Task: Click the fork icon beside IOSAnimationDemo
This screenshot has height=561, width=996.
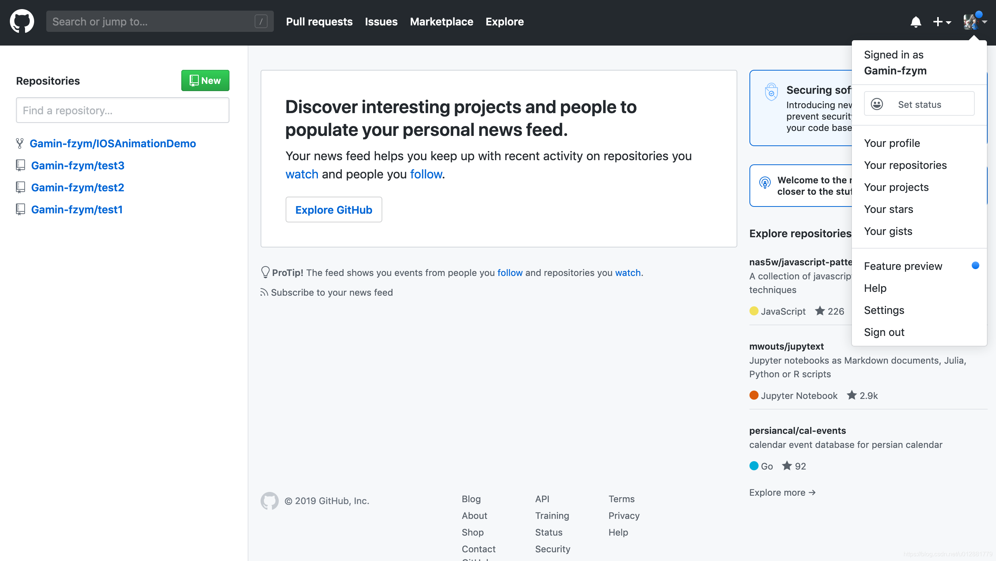Action: click(x=20, y=143)
